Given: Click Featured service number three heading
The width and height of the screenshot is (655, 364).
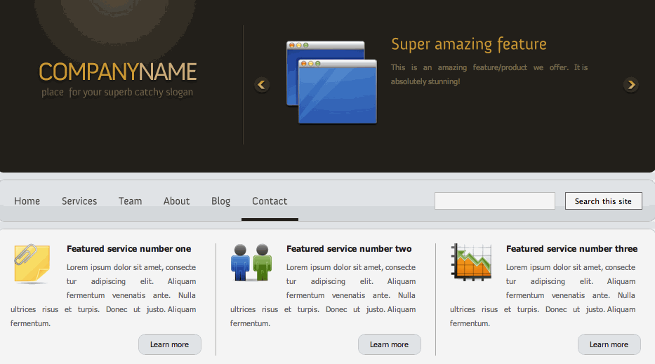Looking at the screenshot, I should click(x=572, y=249).
